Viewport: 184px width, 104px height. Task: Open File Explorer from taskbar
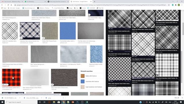[54, 102]
